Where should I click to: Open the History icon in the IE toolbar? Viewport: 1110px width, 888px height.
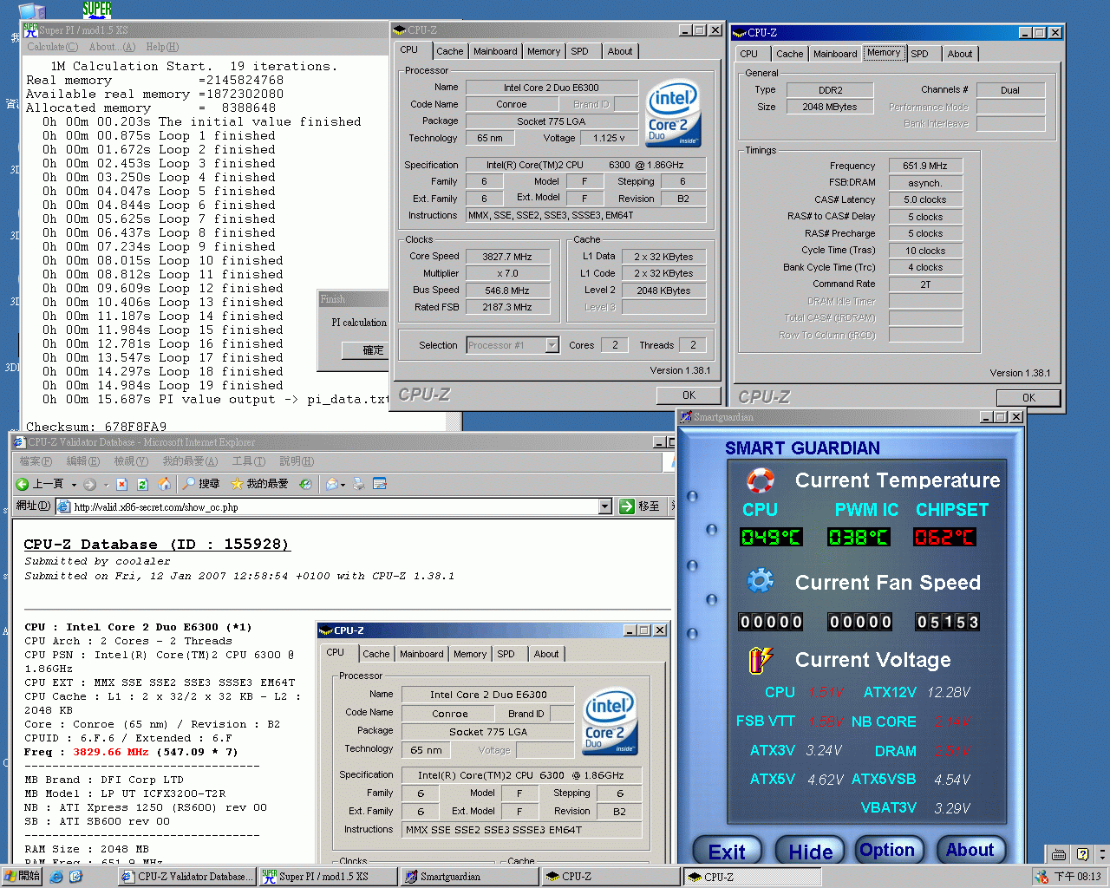pyautogui.click(x=305, y=484)
